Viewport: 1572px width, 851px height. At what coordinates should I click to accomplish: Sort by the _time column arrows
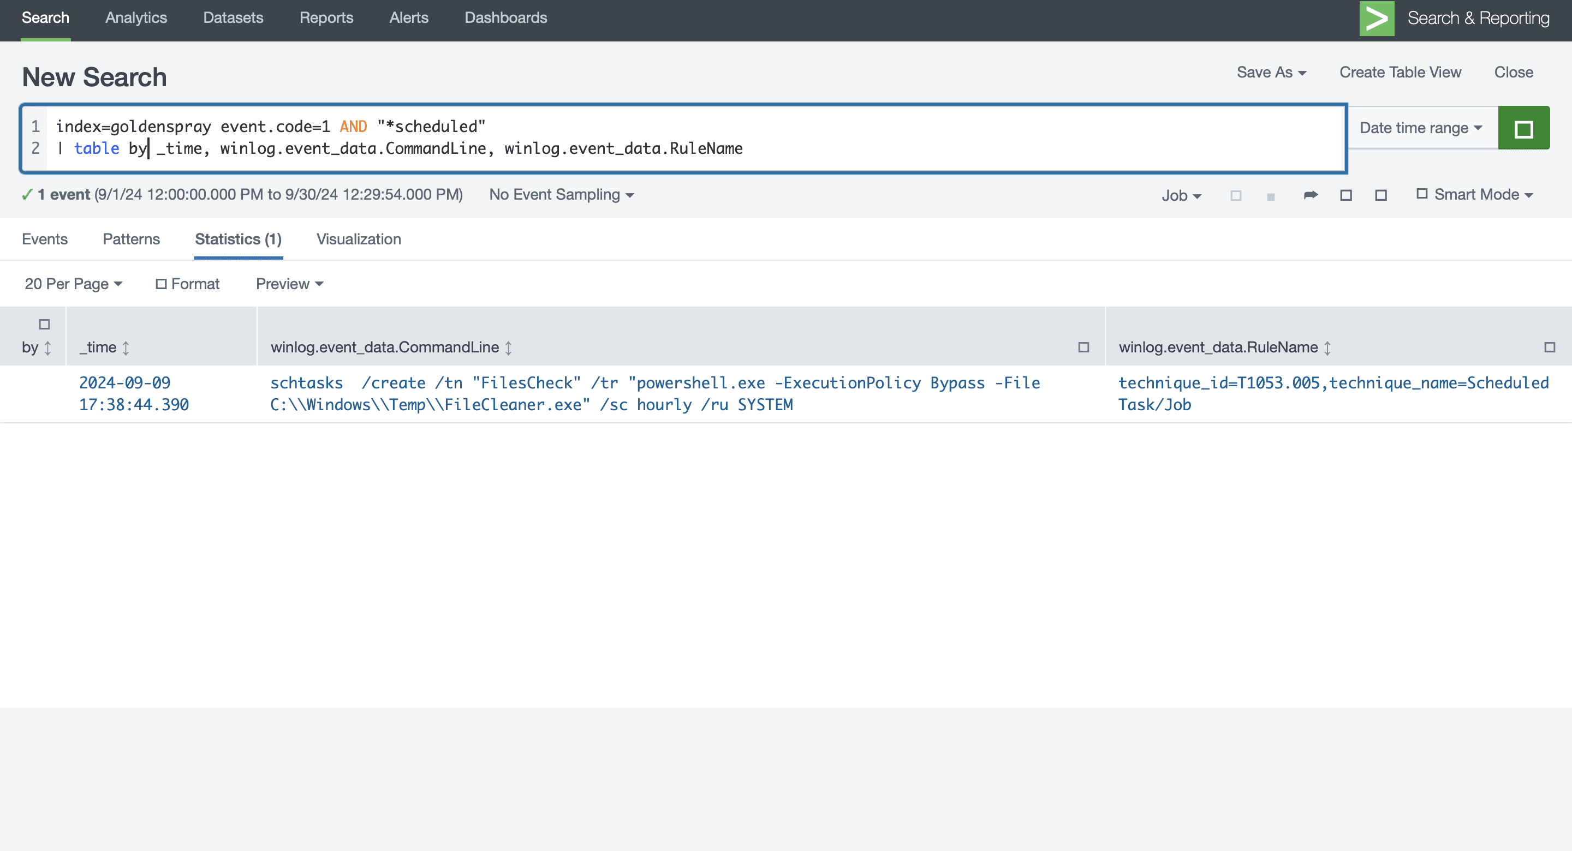tap(126, 347)
